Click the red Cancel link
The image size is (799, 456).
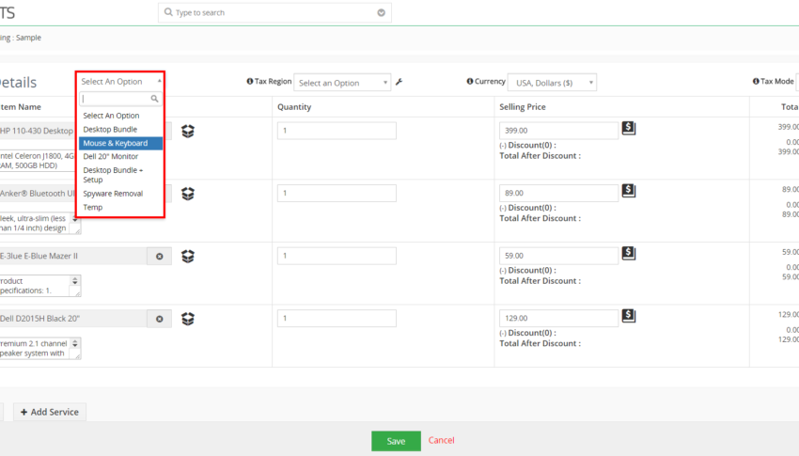[441, 440]
